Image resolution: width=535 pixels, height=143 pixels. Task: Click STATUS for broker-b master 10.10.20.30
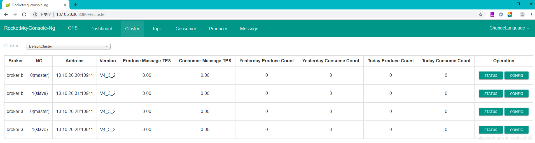[x=491, y=75]
